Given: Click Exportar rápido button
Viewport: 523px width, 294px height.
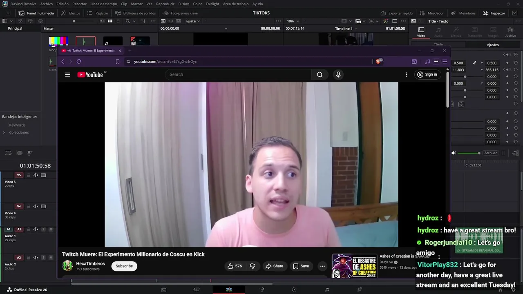Looking at the screenshot, I should tap(396, 13).
